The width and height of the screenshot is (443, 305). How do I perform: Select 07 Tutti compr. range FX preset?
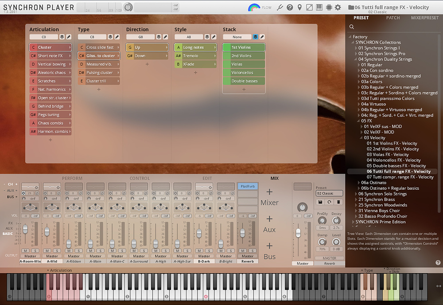pyautogui.click(x=400, y=177)
